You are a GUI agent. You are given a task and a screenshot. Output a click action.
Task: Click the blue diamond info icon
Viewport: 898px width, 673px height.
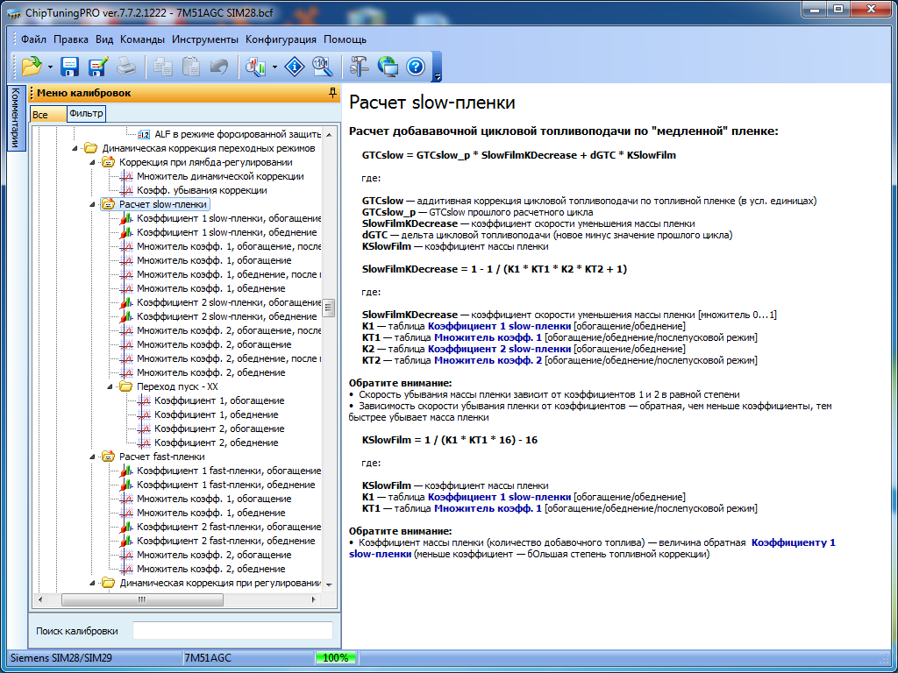(296, 66)
